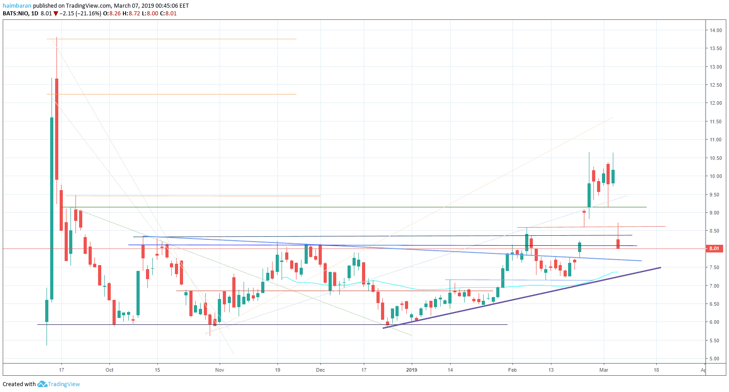Click the 9.00 price axis label

(714, 213)
